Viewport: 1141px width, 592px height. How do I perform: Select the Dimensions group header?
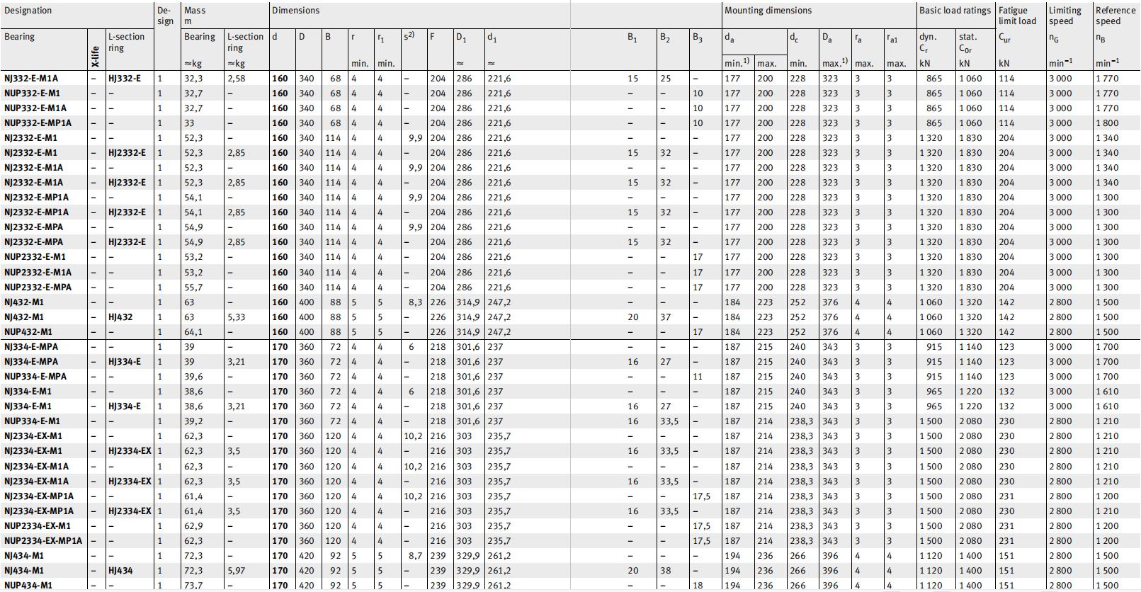(x=296, y=11)
